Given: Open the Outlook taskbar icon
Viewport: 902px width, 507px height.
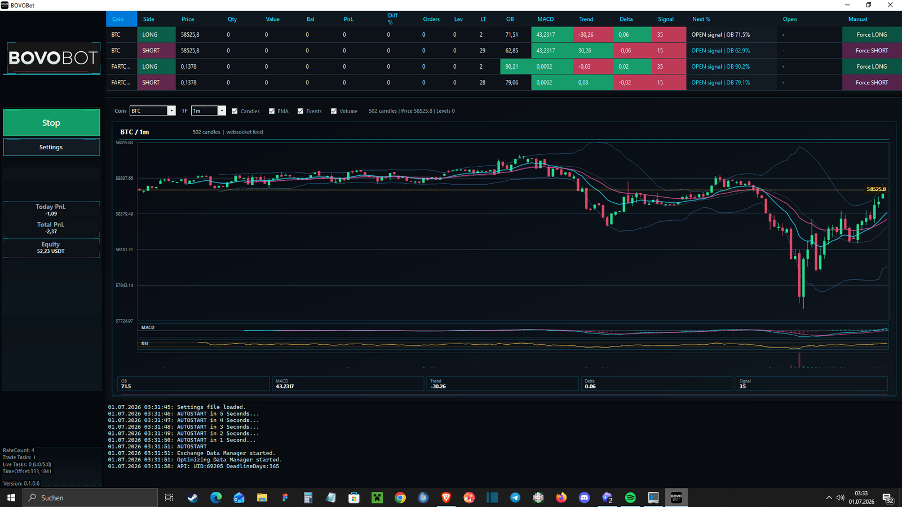Looking at the screenshot, I should (x=239, y=498).
